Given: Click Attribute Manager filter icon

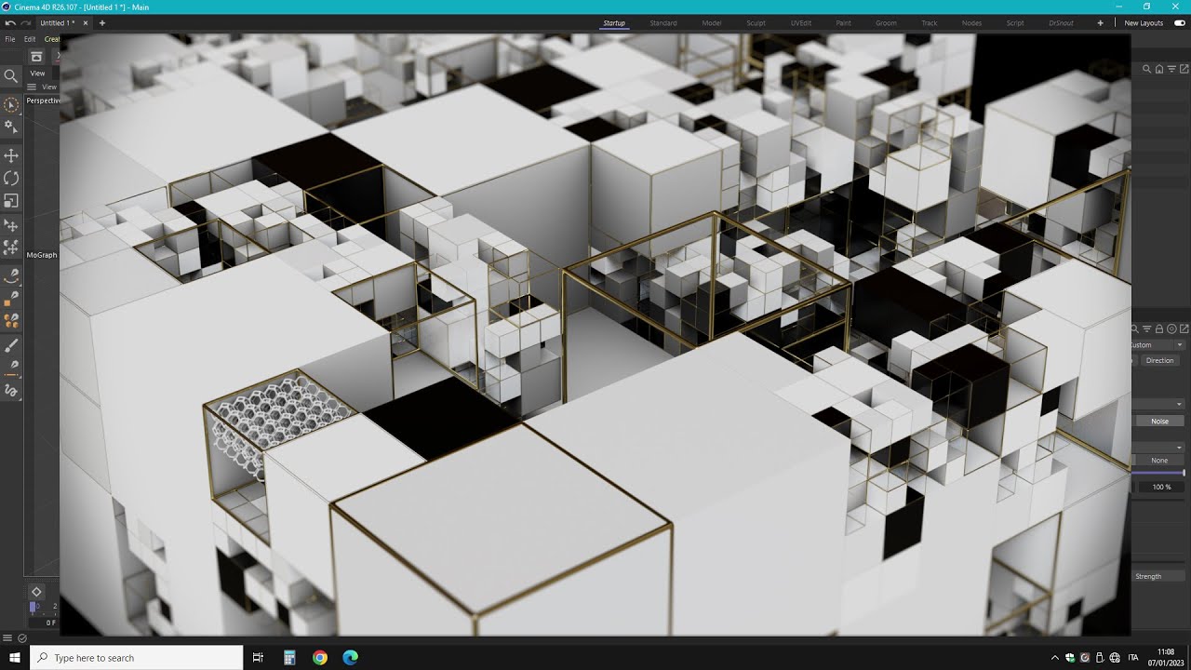Looking at the screenshot, I should [1147, 328].
